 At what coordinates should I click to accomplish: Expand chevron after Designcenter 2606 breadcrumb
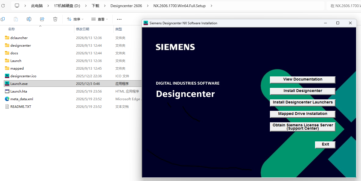[x=148, y=5]
